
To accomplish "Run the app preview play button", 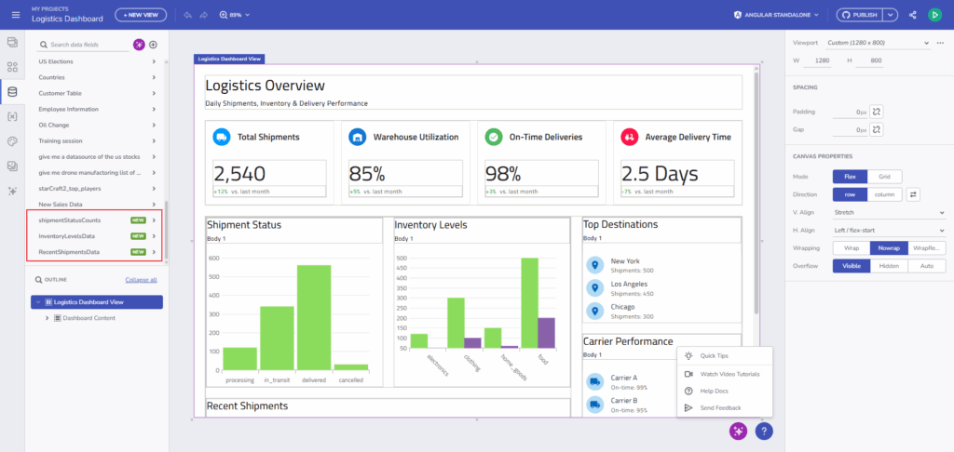I will click(x=934, y=15).
